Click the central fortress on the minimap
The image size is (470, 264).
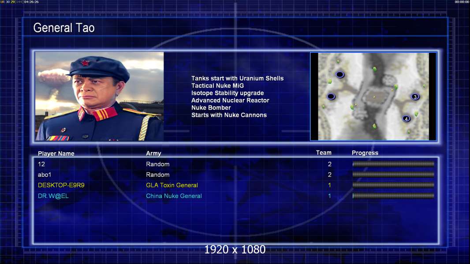pyautogui.click(x=374, y=97)
